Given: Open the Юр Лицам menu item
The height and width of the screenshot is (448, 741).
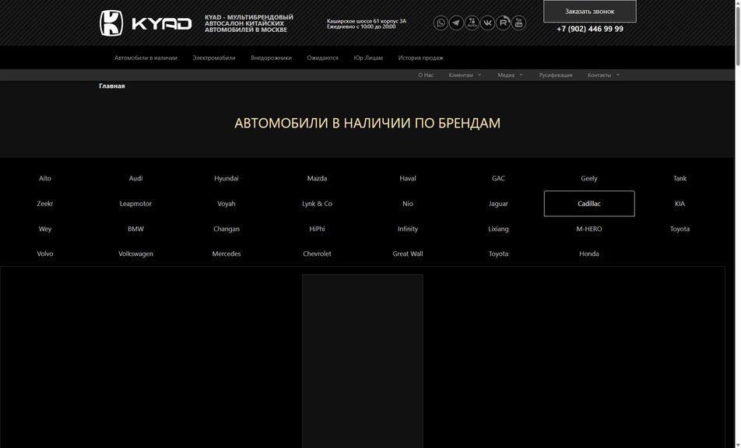Looking at the screenshot, I should pos(368,58).
